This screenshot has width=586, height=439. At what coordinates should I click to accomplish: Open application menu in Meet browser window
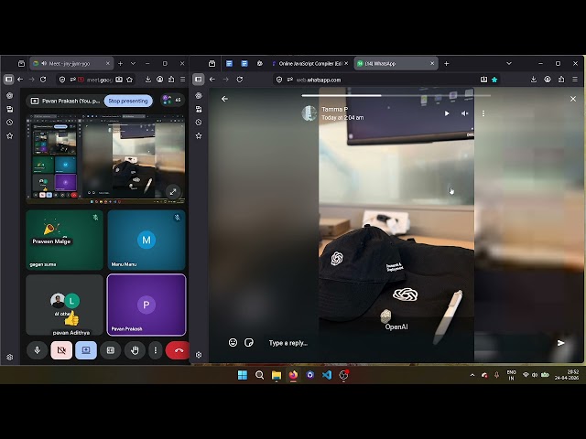click(x=182, y=80)
